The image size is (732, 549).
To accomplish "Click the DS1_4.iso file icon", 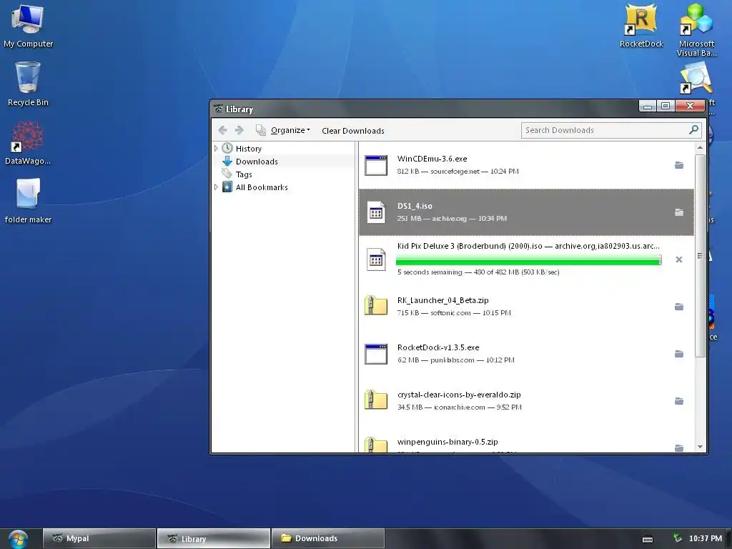I will coord(376,212).
